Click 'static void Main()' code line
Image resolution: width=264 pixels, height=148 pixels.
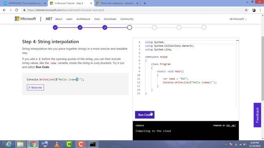coord(170,71)
